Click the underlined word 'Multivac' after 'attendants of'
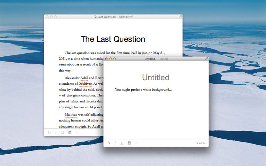 (86, 84)
